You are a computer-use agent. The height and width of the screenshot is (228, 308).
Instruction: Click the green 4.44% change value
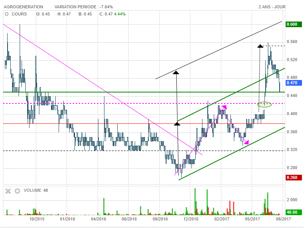pyautogui.click(x=120, y=14)
